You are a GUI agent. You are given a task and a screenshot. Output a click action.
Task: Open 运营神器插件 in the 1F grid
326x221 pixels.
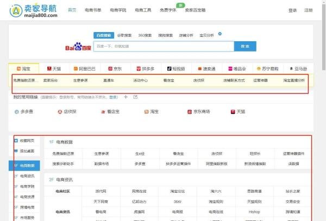pos(293,154)
